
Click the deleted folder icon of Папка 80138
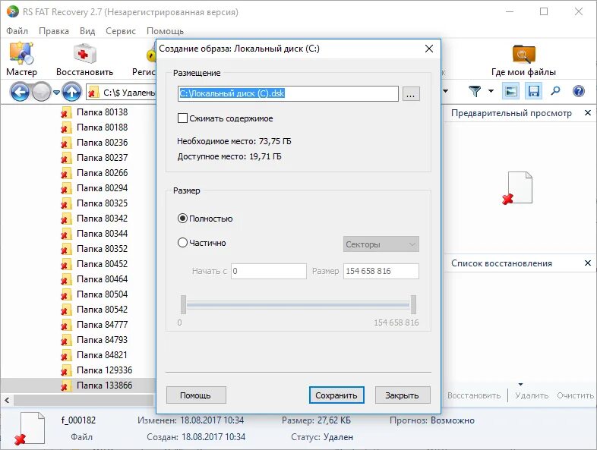[x=66, y=112]
